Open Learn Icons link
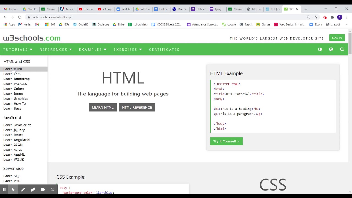352x198 pixels. tap(13, 94)
